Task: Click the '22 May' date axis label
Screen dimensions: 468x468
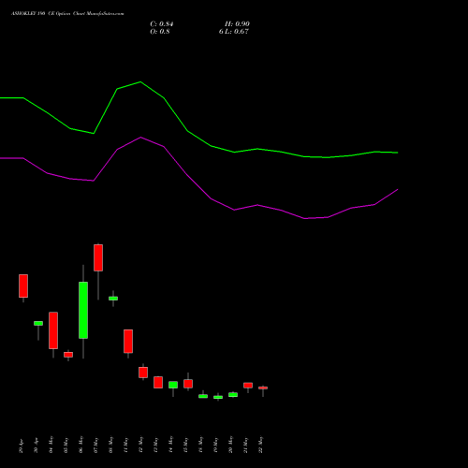Action: (x=261, y=445)
